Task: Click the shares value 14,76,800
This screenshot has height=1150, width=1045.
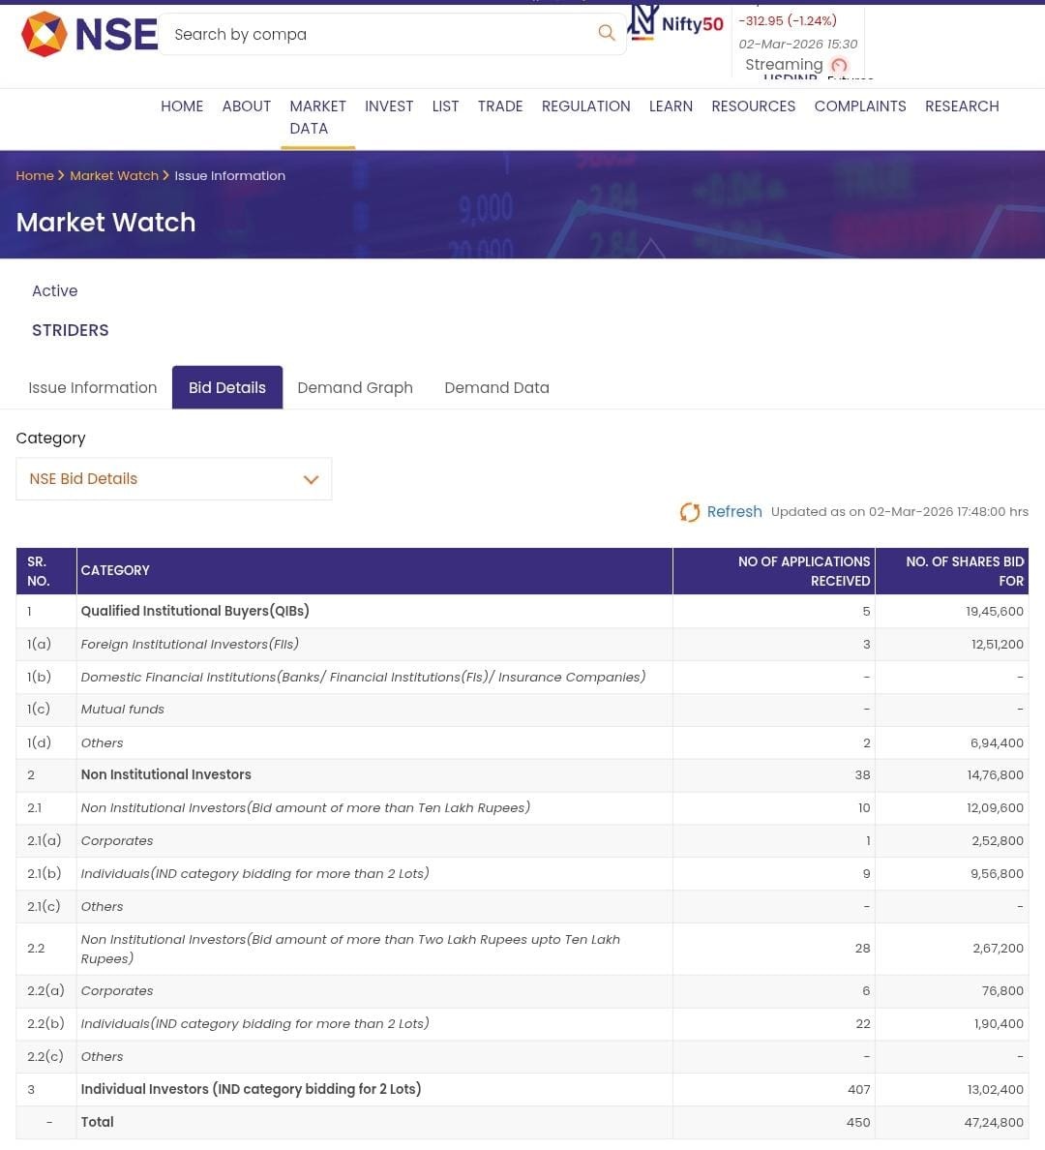Action: 995,774
